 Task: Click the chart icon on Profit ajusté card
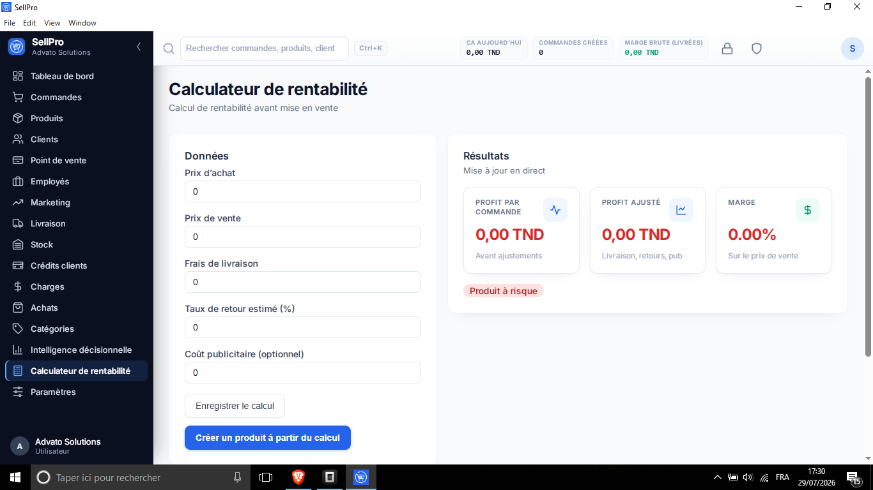681,210
